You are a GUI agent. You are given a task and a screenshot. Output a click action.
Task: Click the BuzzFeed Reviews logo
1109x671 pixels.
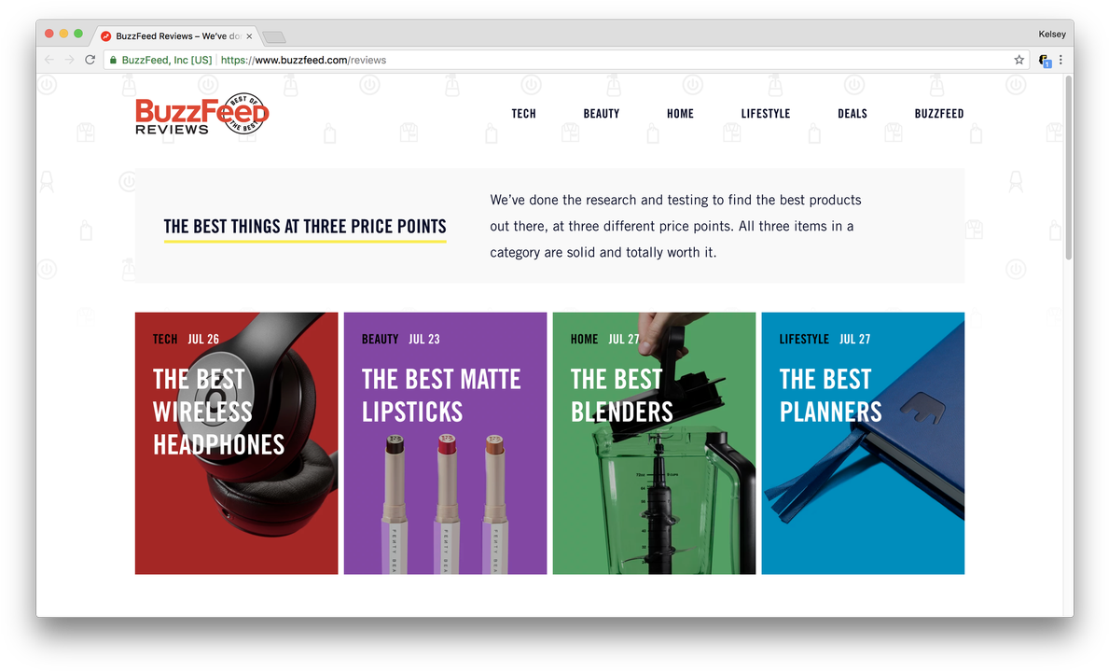[202, 113]
